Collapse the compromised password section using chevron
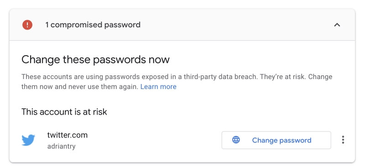Screen dimensions: 365x168 [x=337, y=25]
